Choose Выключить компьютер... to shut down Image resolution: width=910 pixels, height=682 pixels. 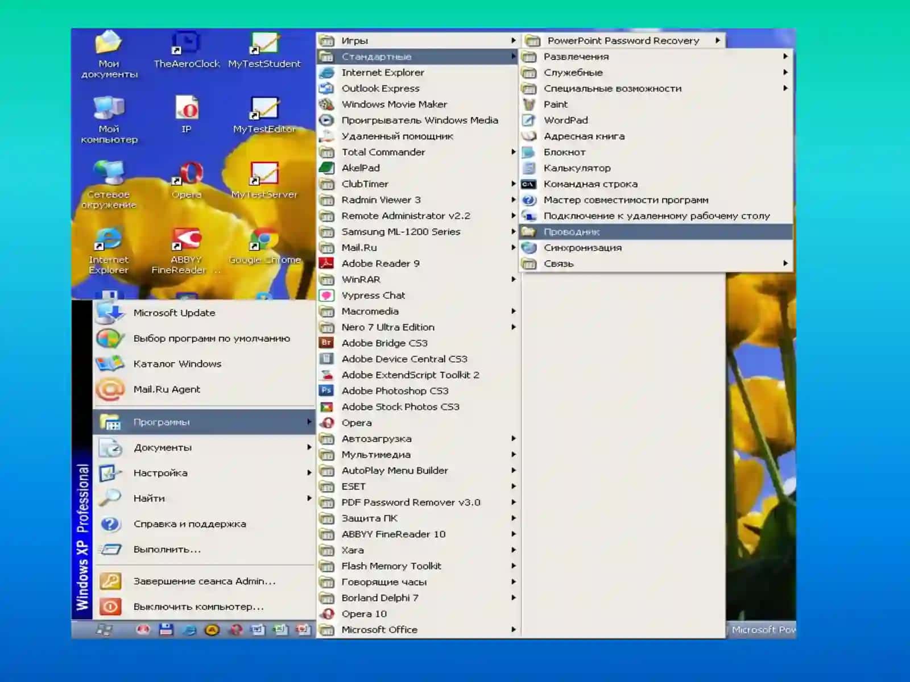click(x=204, y=607)
